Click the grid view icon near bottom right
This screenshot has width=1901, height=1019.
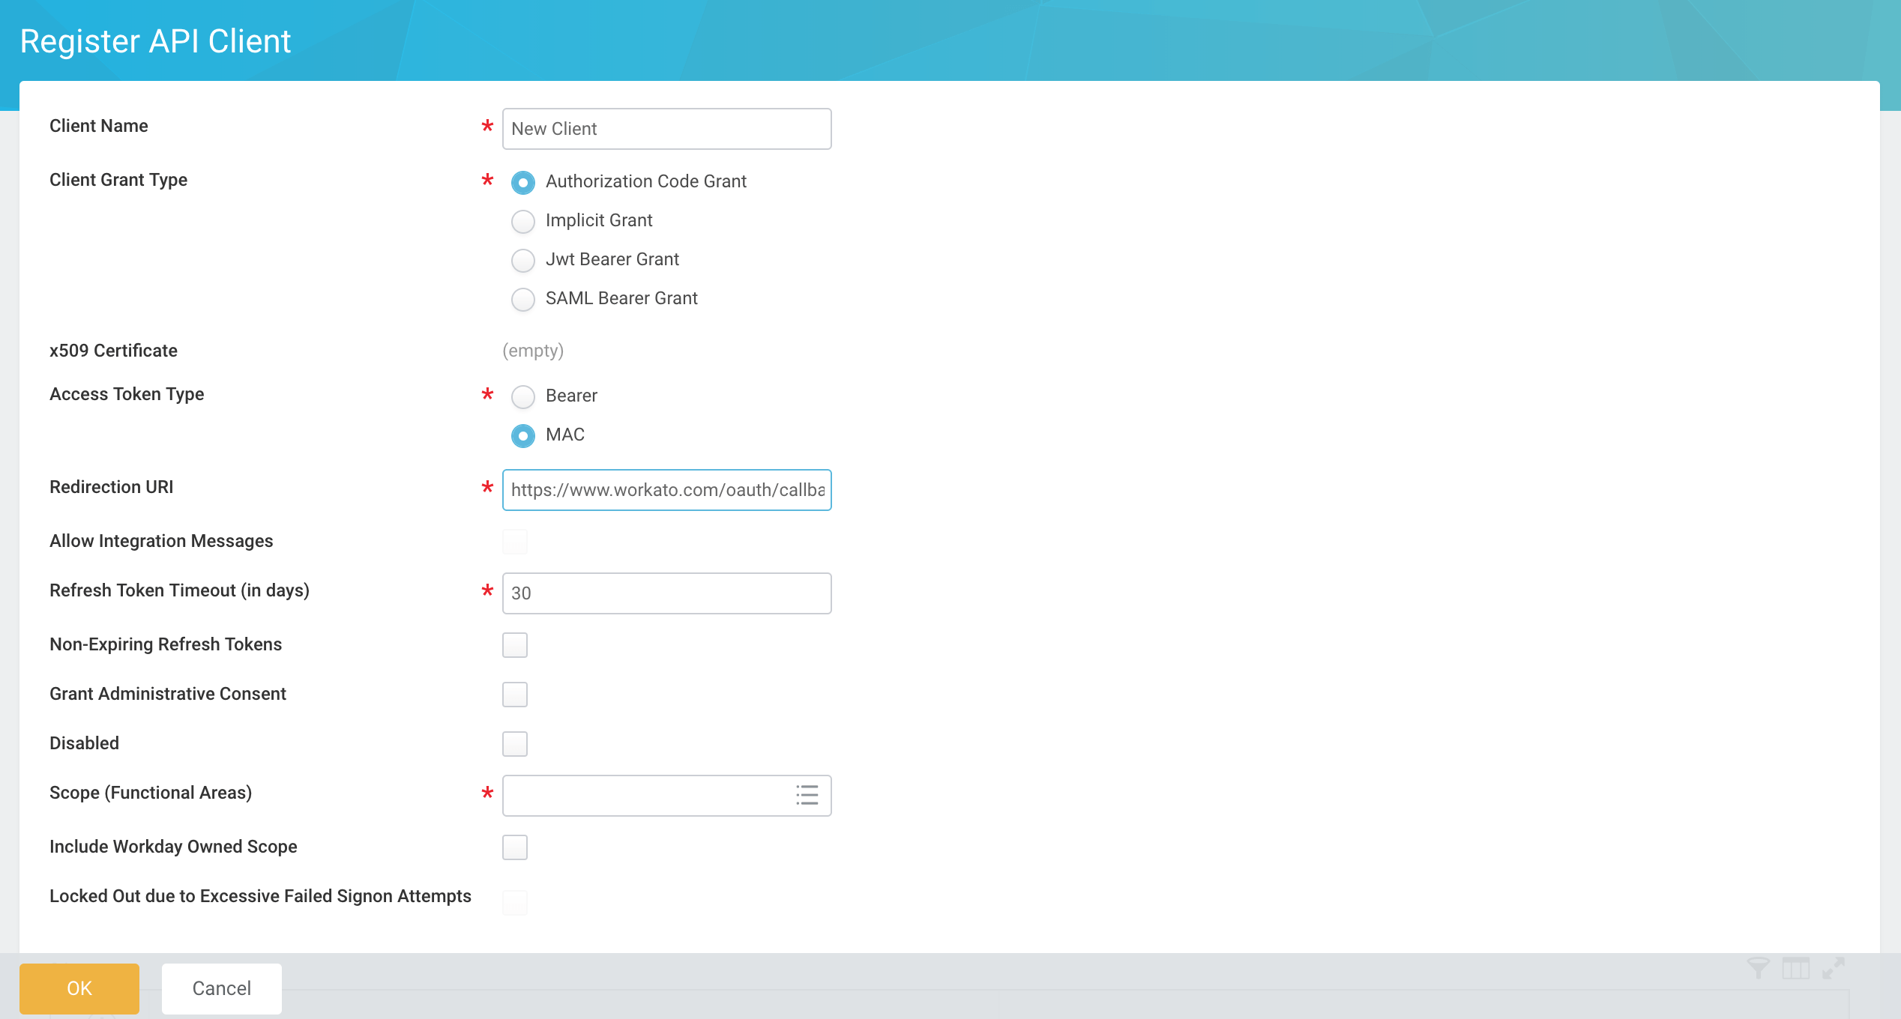[x=1797, y=967]
